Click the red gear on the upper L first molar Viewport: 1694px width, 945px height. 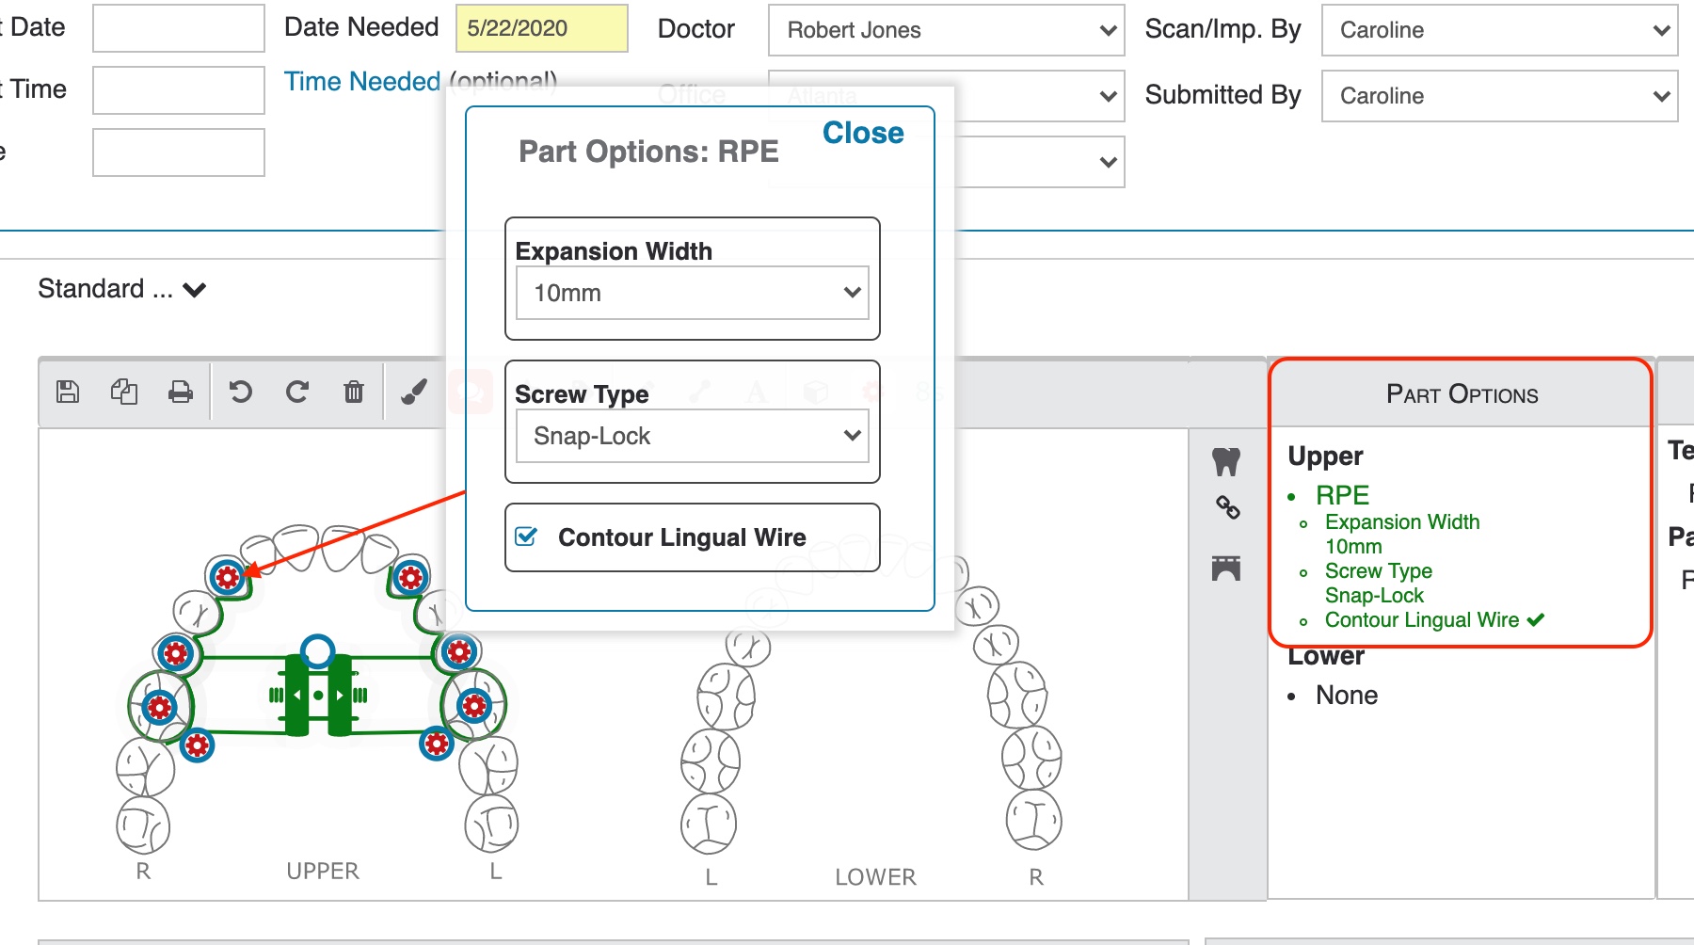[474, 705]
